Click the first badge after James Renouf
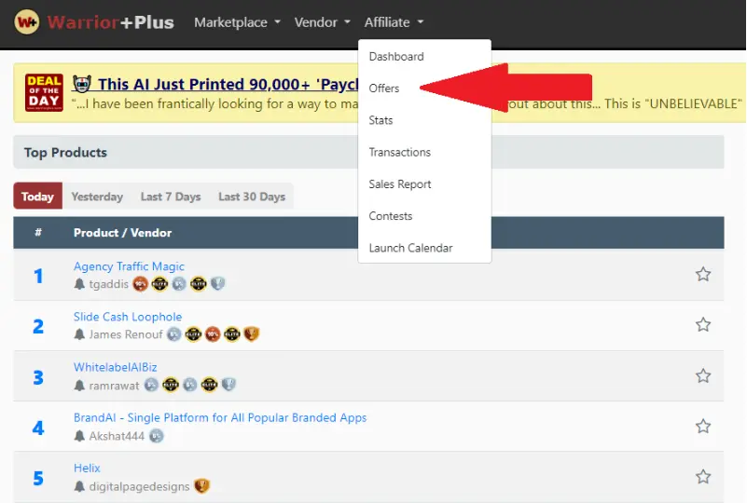The width and height of the screenshot is (747, 503). [174, 334]
